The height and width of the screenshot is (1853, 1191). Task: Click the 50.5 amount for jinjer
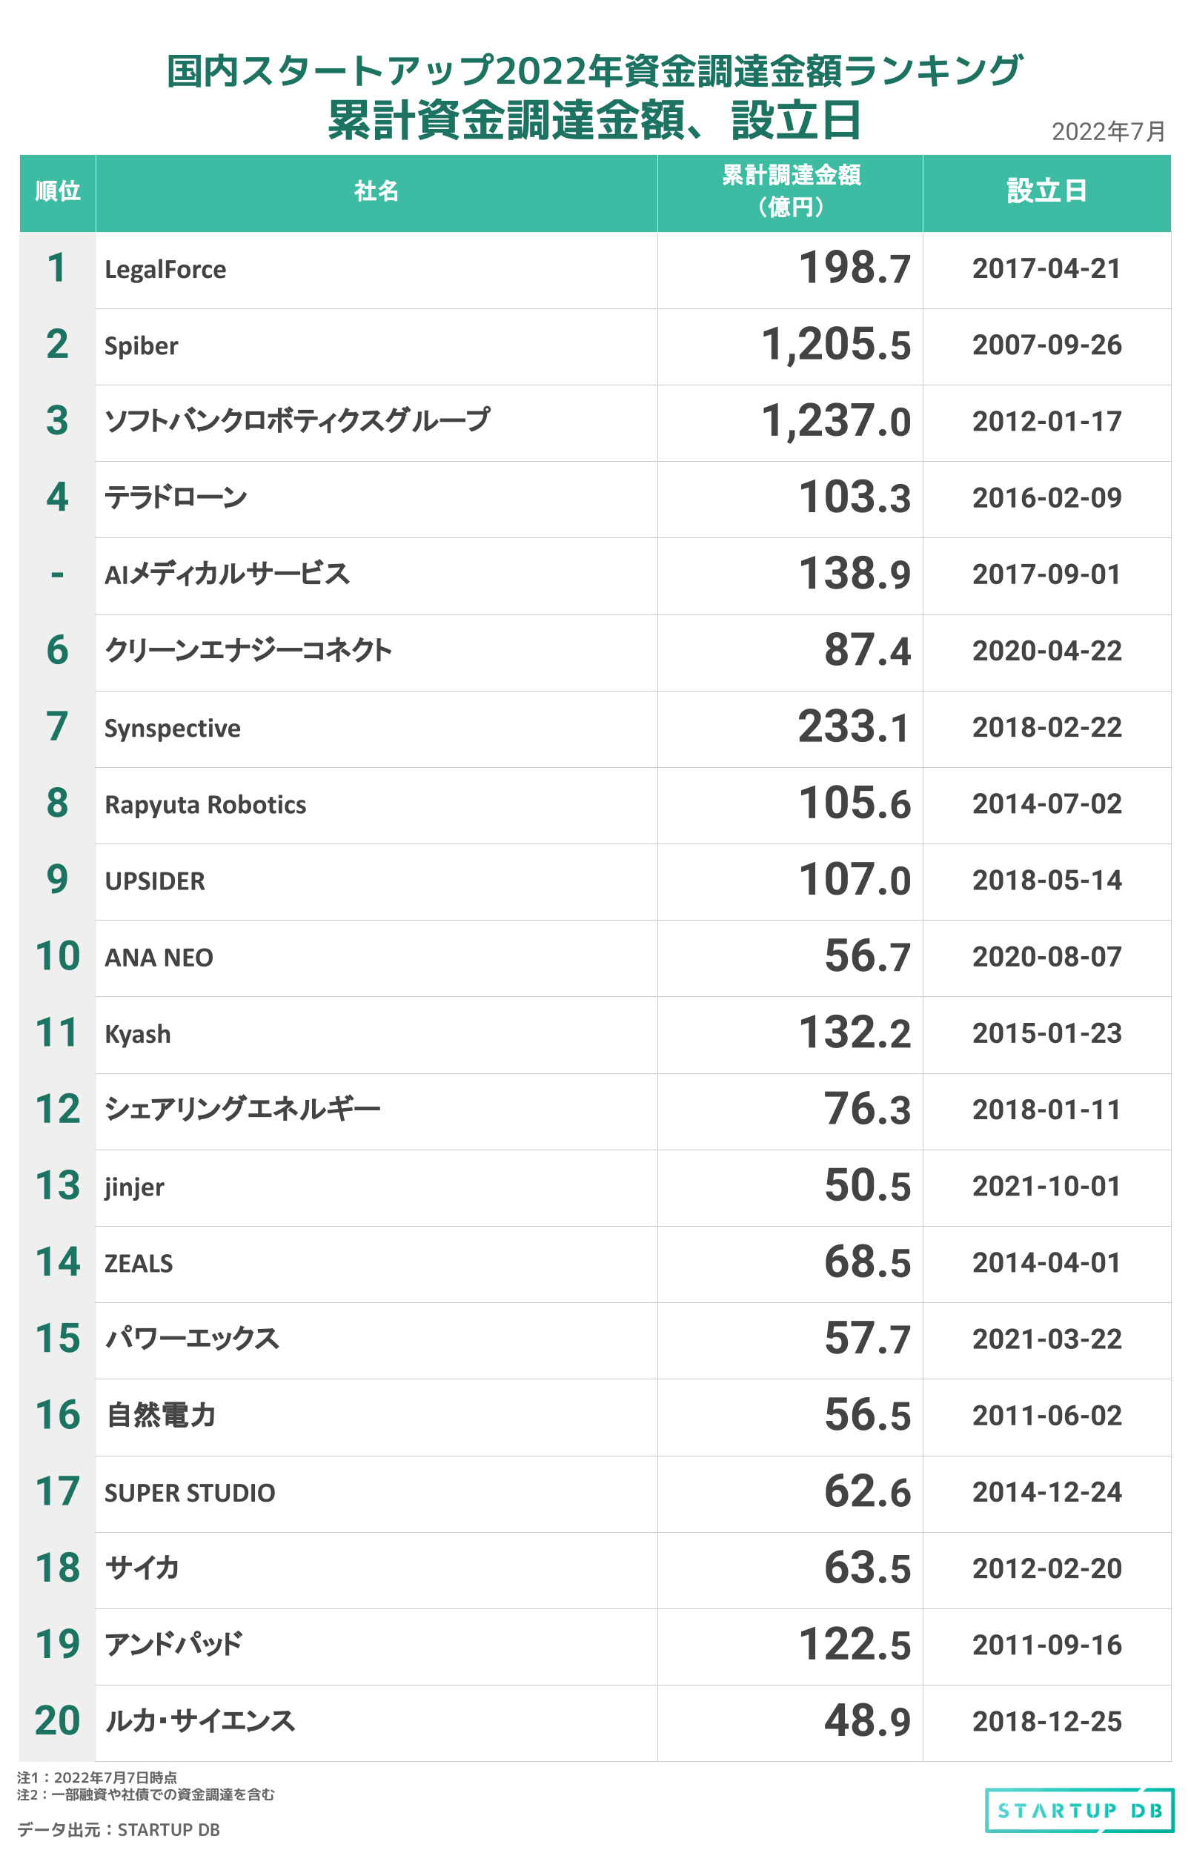click(868, 1186)
